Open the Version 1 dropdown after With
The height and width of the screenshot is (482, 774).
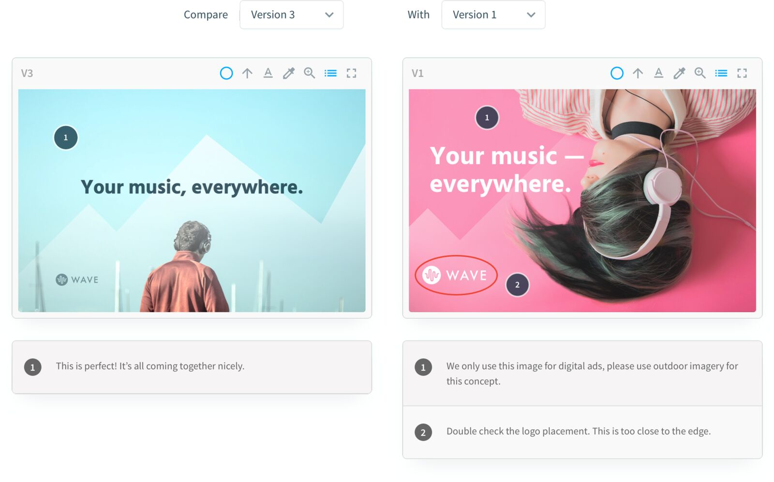(493, 15)
